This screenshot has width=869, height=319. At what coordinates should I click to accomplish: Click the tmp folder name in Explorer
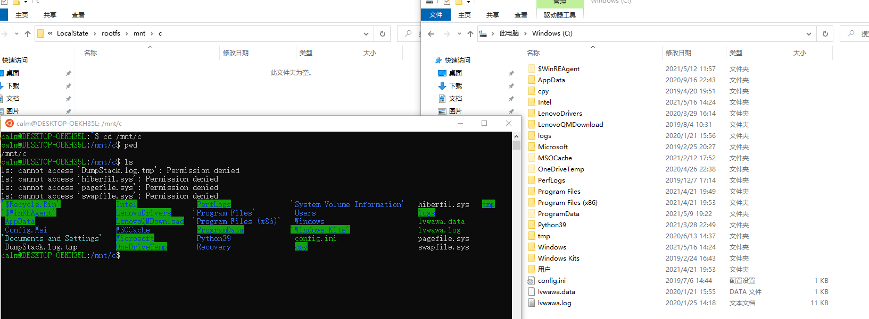pyautogui.click(x=544, y=236)
